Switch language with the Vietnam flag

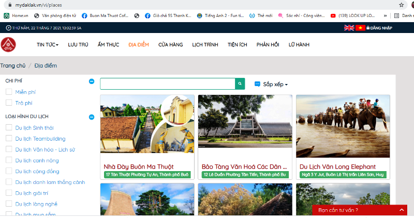tap(360, 28)
